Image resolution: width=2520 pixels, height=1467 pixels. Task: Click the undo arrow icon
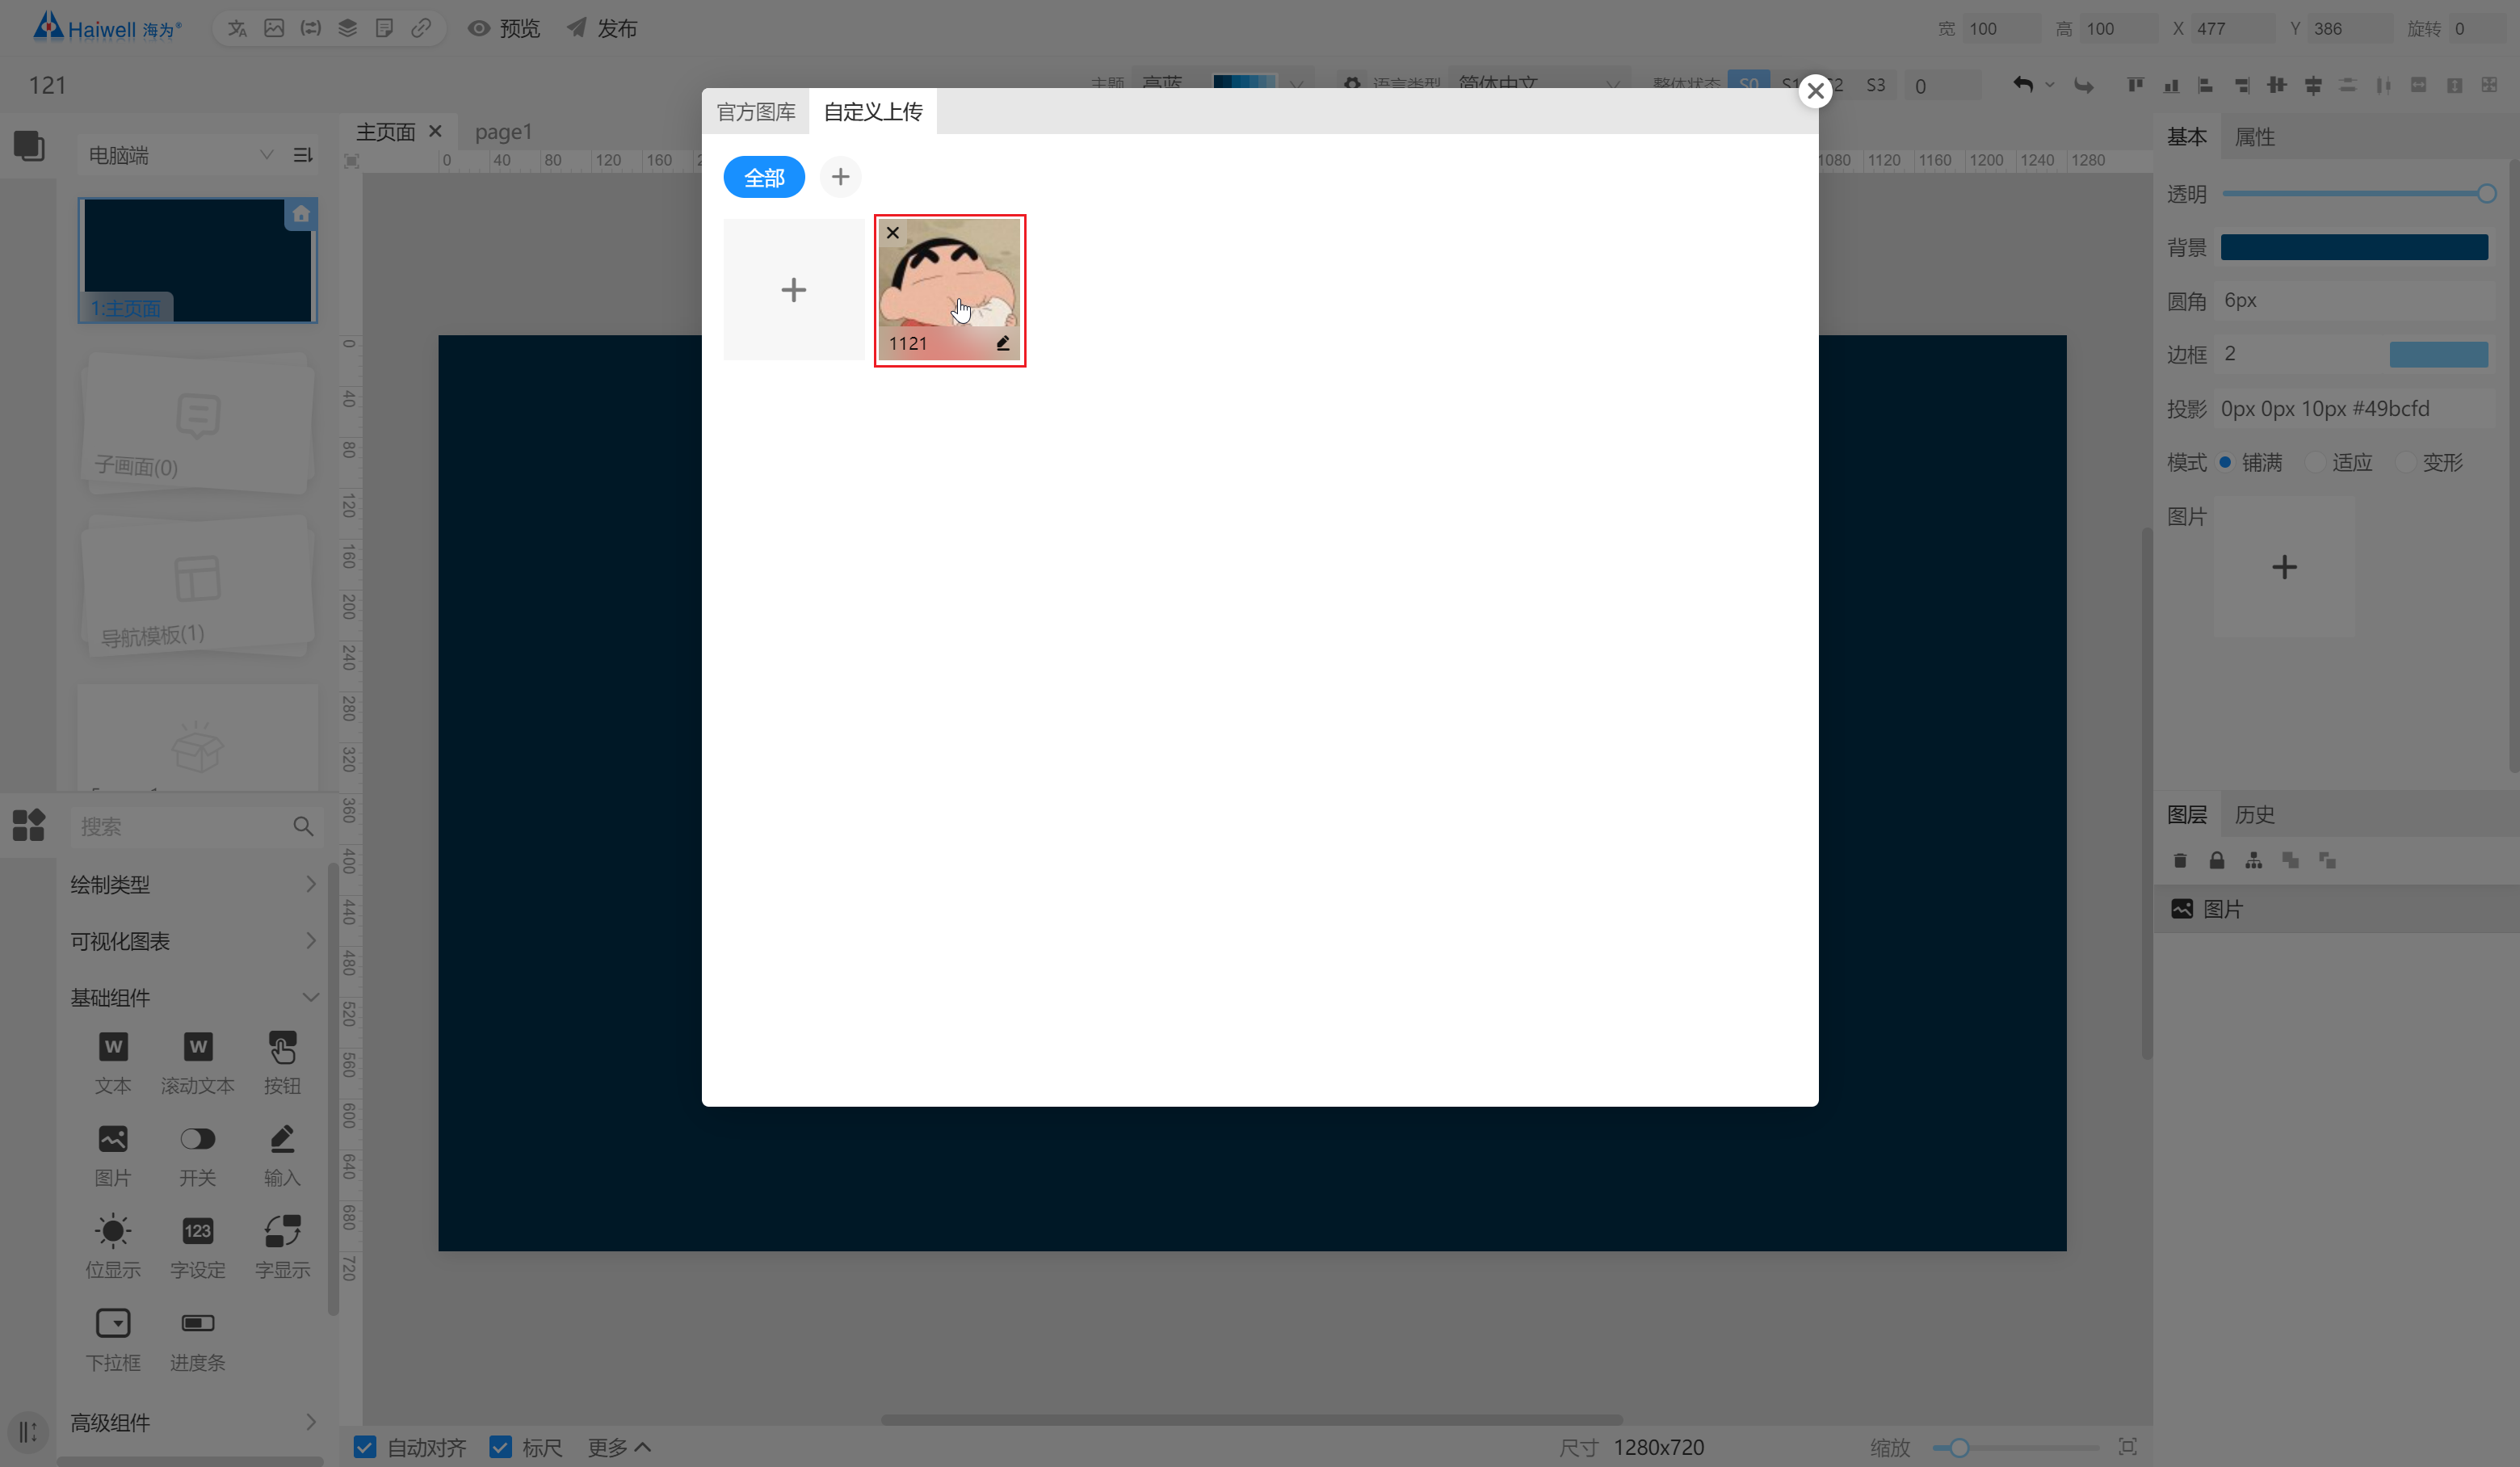click(x=2023, y=85)
